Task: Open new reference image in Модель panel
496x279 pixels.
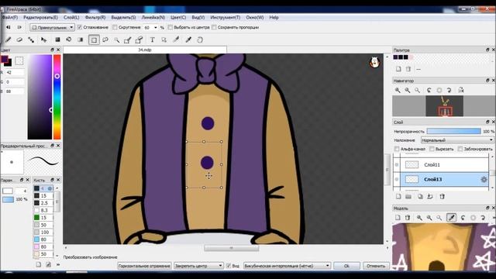Action: pos(398,217)
